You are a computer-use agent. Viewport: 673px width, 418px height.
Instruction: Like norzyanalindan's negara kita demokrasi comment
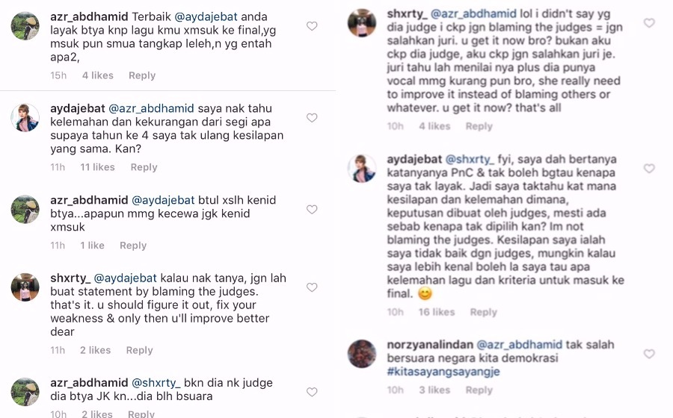(x=649, y=354)
